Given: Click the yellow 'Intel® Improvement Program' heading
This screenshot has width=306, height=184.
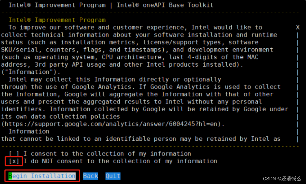Looking at the screenshot, I should pos(57,20).
